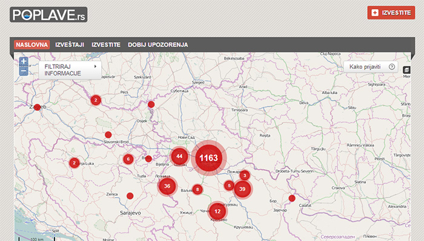
Task: Click the red marker above Slavonski Brod
Action: [x=108, y=135]
